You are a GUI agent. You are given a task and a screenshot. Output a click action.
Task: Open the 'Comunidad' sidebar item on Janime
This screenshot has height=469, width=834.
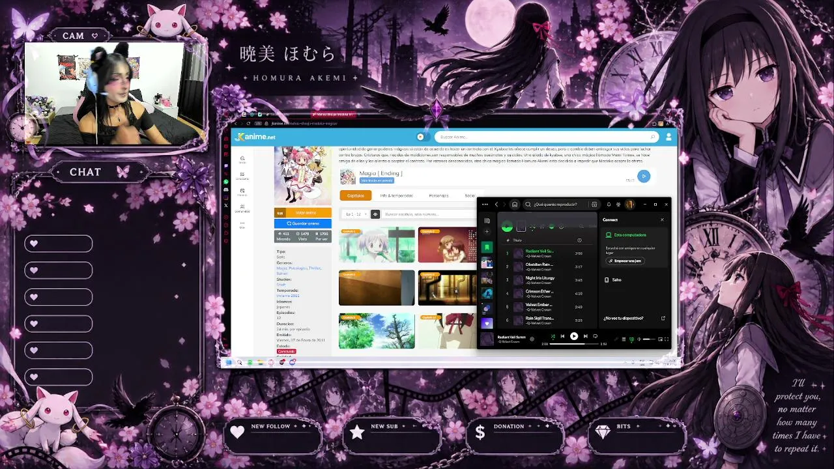(x=242, y=209)
